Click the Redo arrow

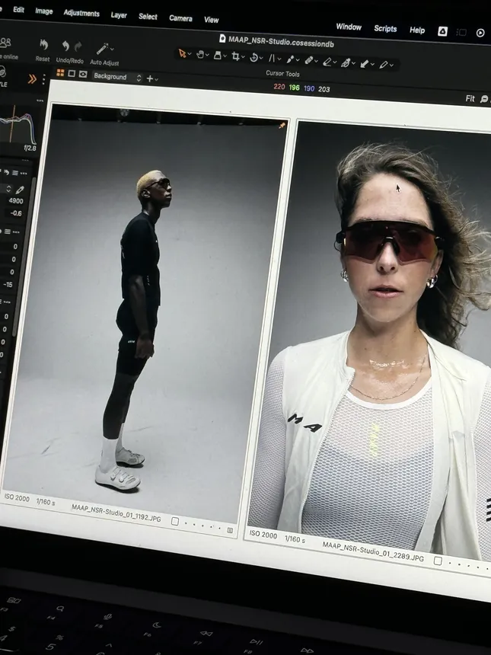click(x=78, y=46)
